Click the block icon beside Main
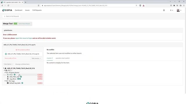The image size is (186, 104). [x=8, y=75]
